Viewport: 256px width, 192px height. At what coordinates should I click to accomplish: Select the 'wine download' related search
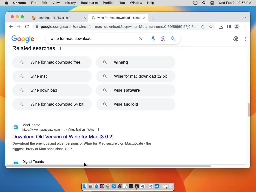52,90
